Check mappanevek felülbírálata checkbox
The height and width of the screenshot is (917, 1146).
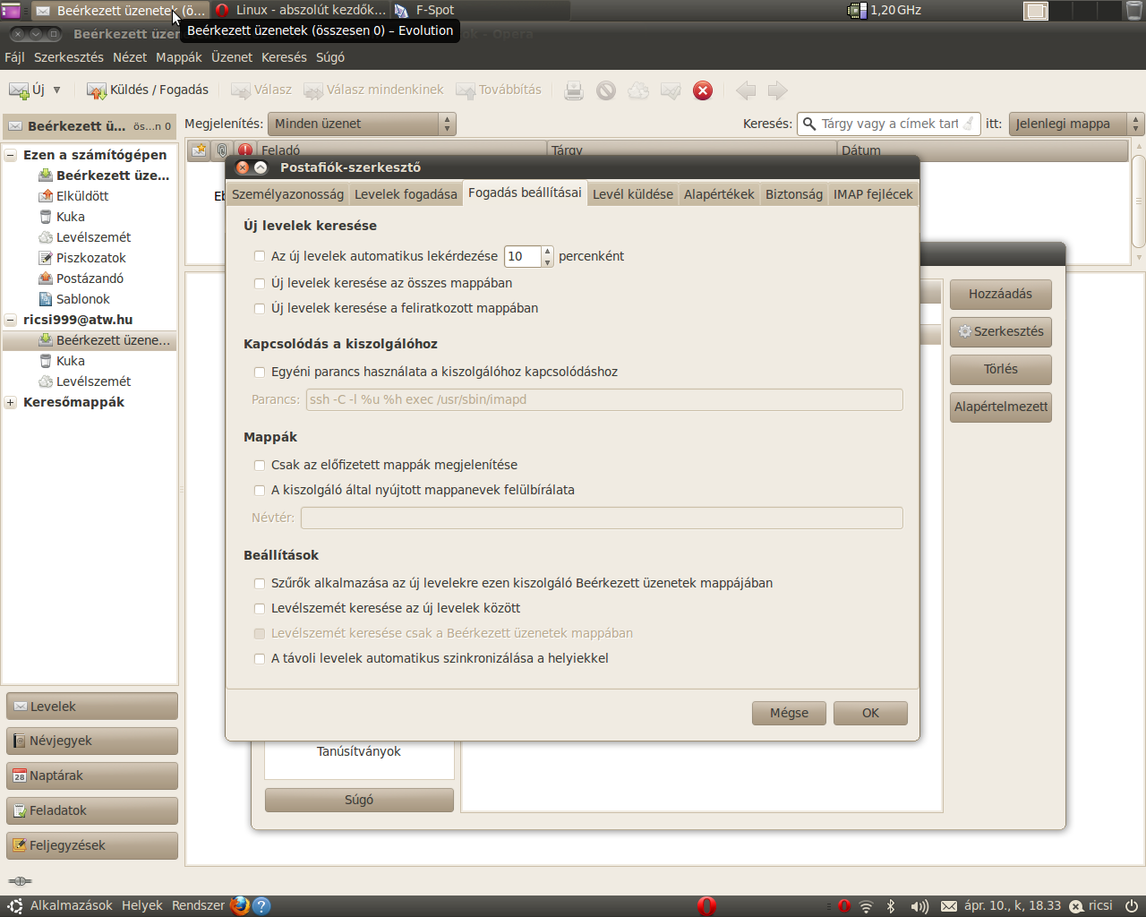pos(260,490)
